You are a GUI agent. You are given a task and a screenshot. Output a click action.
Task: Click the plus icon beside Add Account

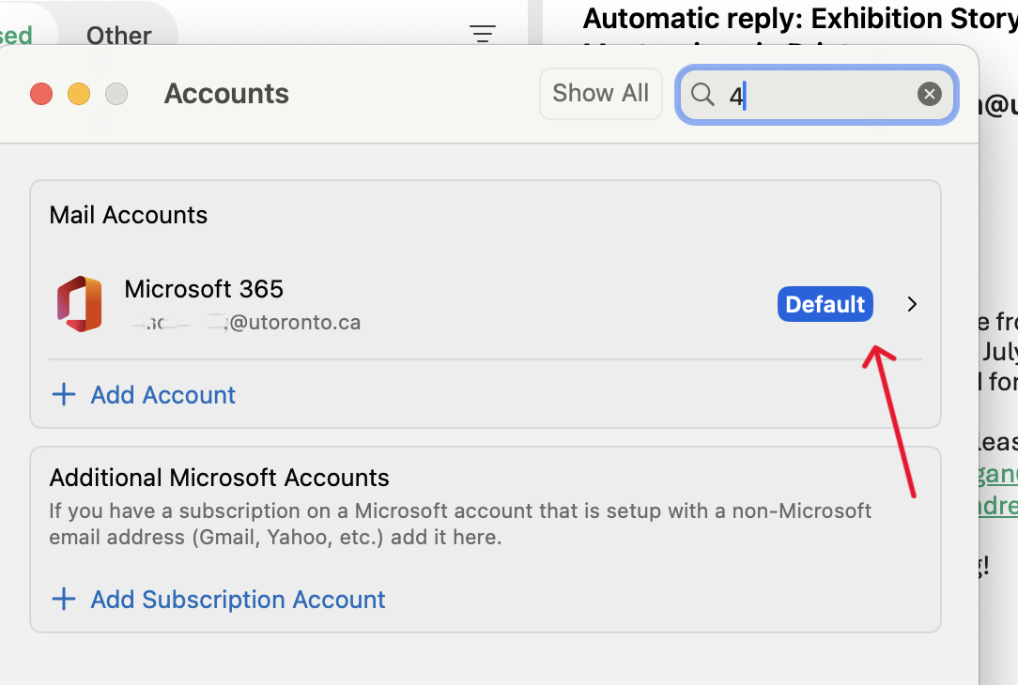pos(63,394)
